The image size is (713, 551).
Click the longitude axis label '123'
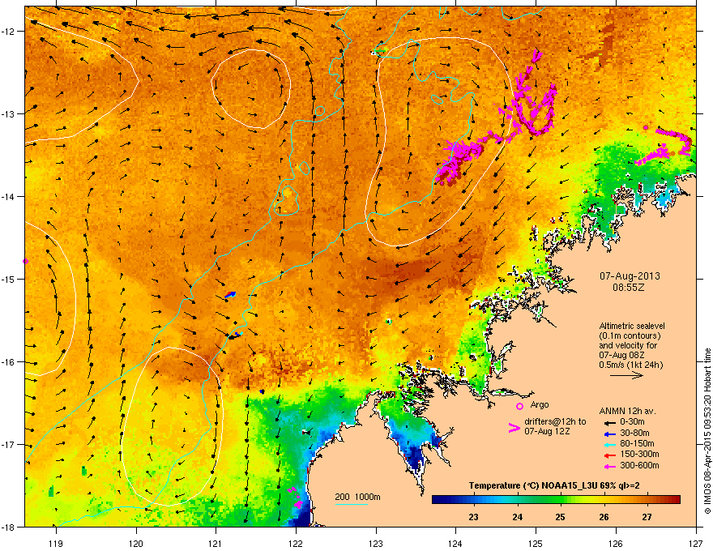pyautogui.click(x=376, y=543)
